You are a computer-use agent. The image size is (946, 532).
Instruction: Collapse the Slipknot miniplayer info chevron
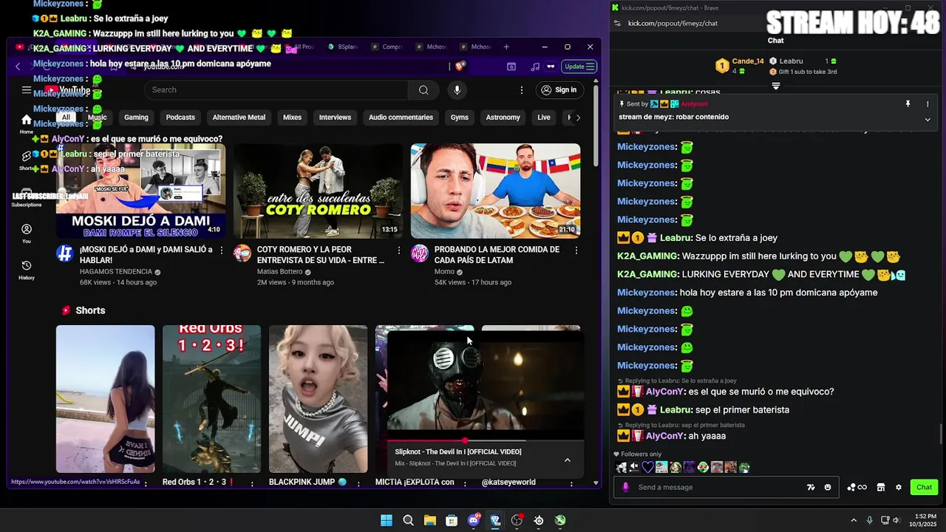pos(568,460)
